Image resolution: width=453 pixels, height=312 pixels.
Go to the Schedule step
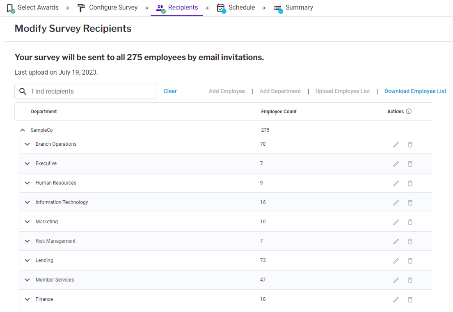click(236, 8)
